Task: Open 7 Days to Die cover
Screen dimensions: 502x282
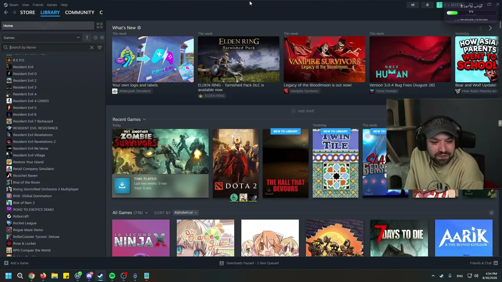Action: click(x=399, y=238)
